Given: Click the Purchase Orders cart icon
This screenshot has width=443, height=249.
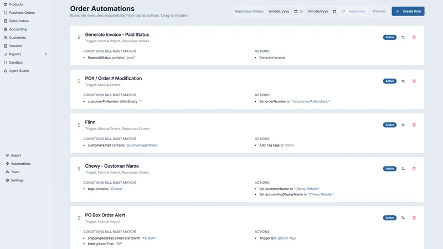Looking at the screenshot, I should click(x=6, y=13).
